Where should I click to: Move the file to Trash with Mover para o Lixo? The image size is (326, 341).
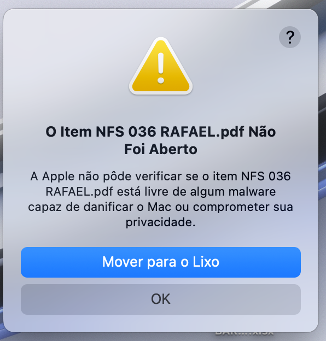[x=161, y=262]
